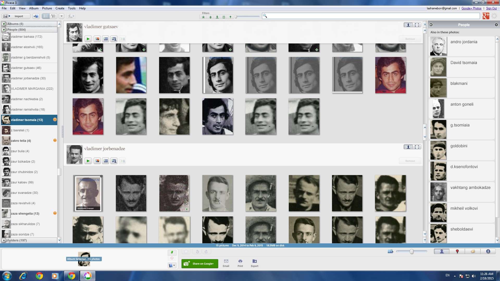Open the view options dropdown arrow
The width and height of the screenshot is (500, 281).
[x=61, y=16]
